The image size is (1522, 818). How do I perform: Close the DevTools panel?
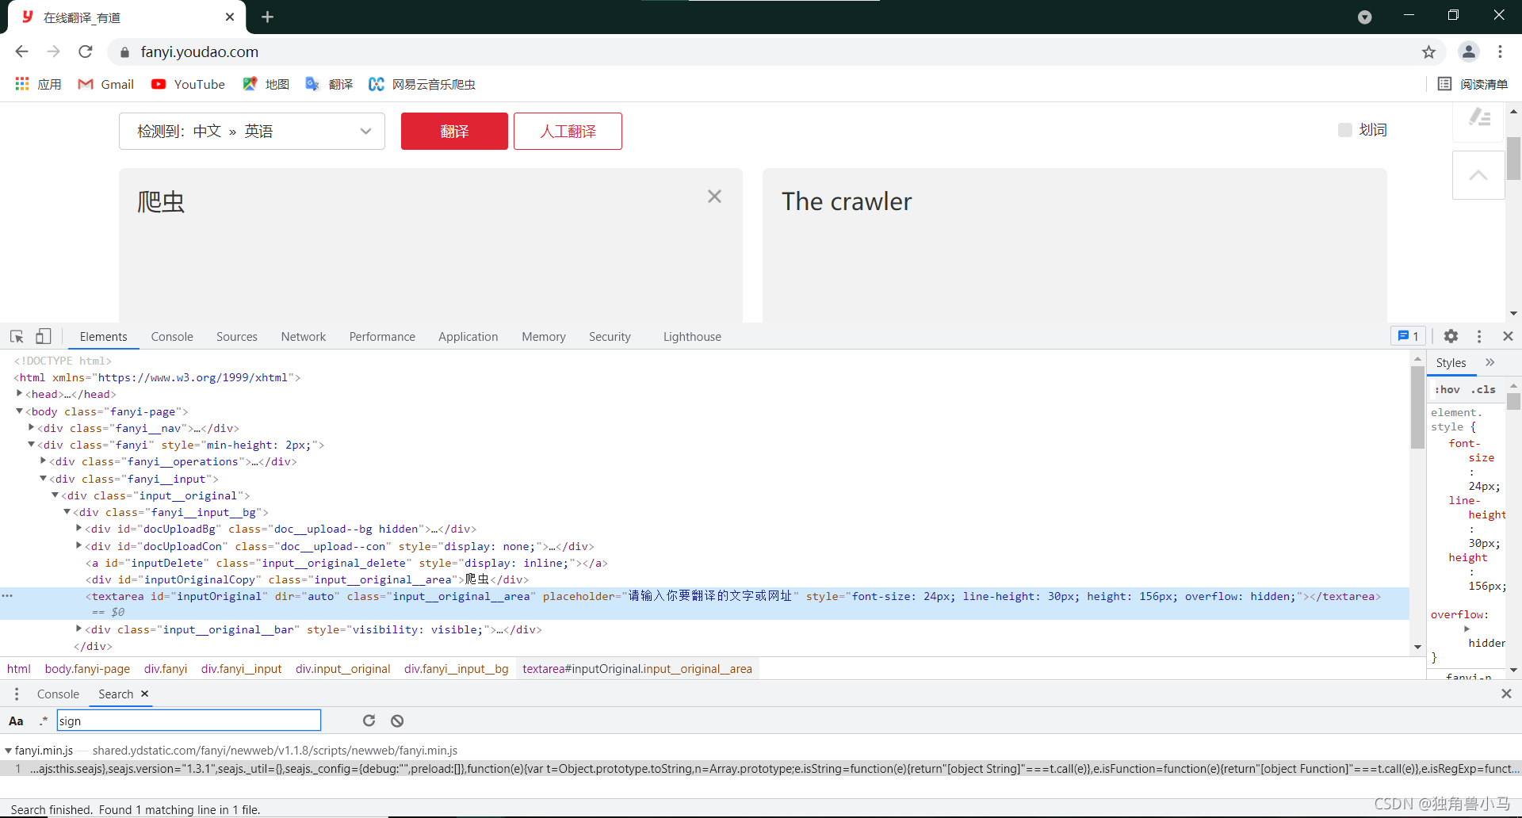pos(1508,336)
